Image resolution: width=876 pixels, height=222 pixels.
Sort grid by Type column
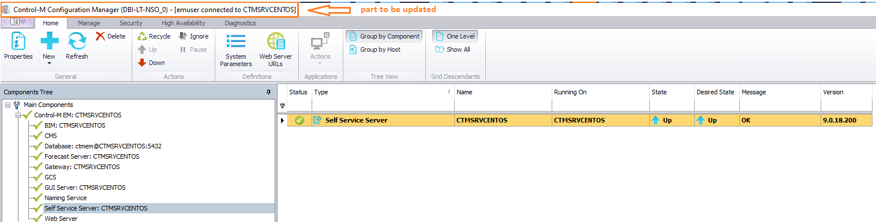[383, 92]
